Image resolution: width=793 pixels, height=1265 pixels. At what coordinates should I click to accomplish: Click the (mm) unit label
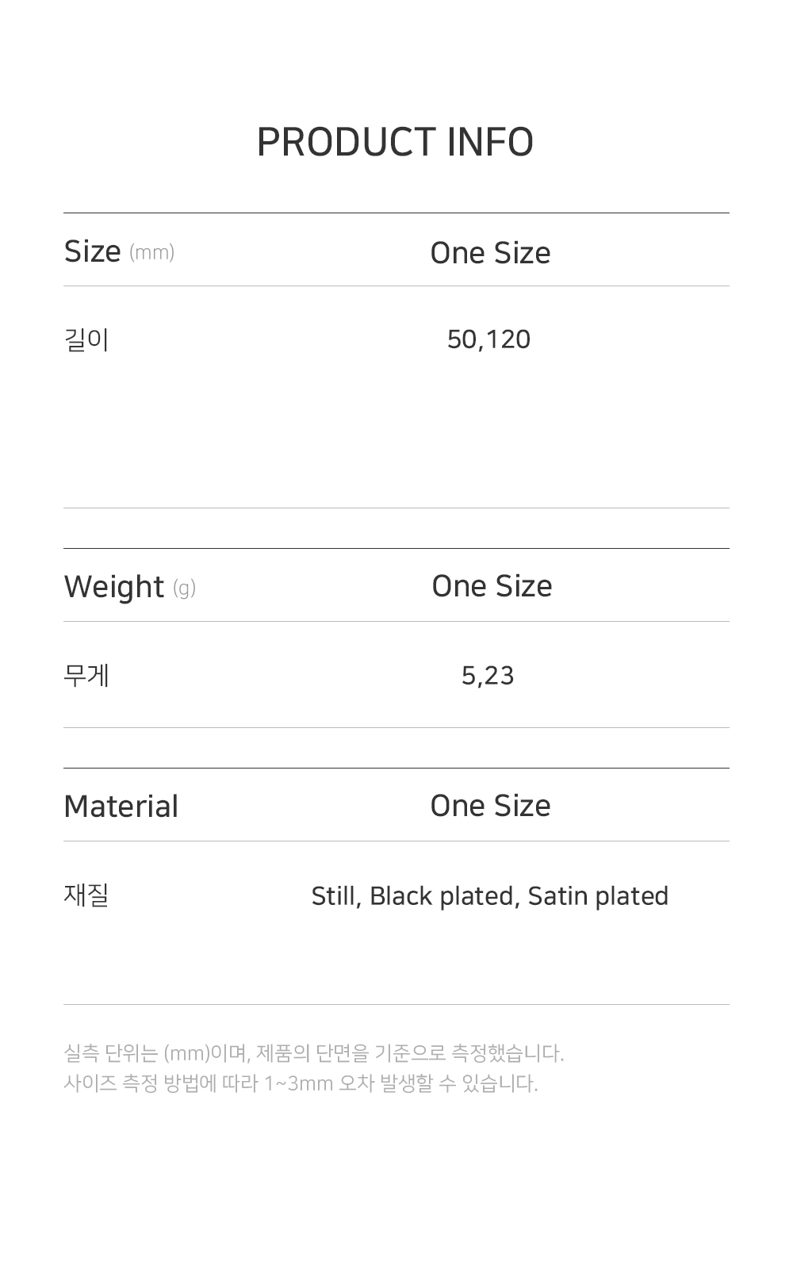click(x=151, y=253)
